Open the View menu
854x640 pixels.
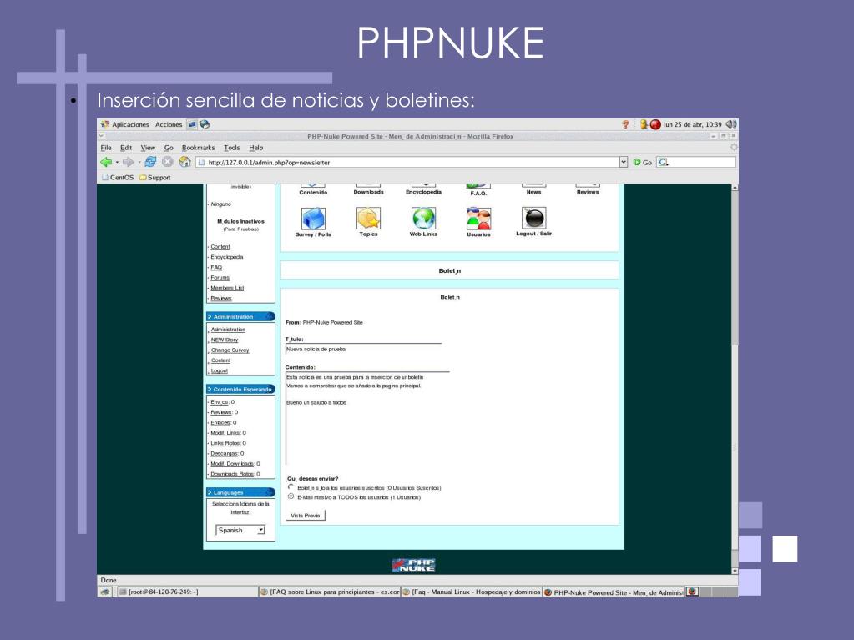click(148, 148)
